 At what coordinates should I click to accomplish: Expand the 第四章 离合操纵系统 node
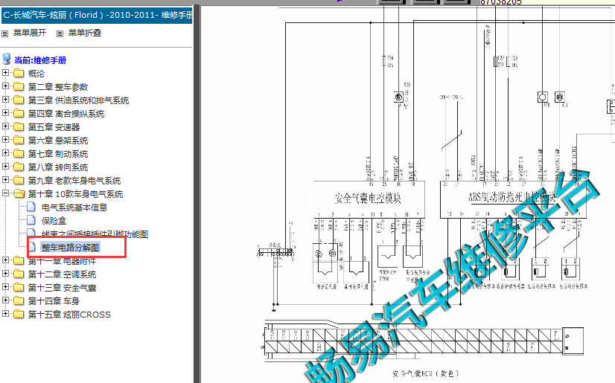point(5,112)
